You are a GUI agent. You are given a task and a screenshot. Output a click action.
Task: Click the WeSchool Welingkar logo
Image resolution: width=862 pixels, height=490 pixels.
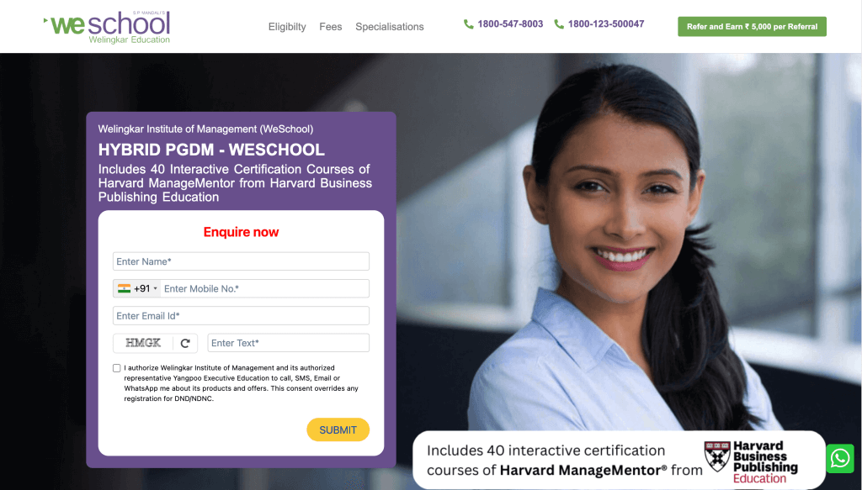[107, 27]
